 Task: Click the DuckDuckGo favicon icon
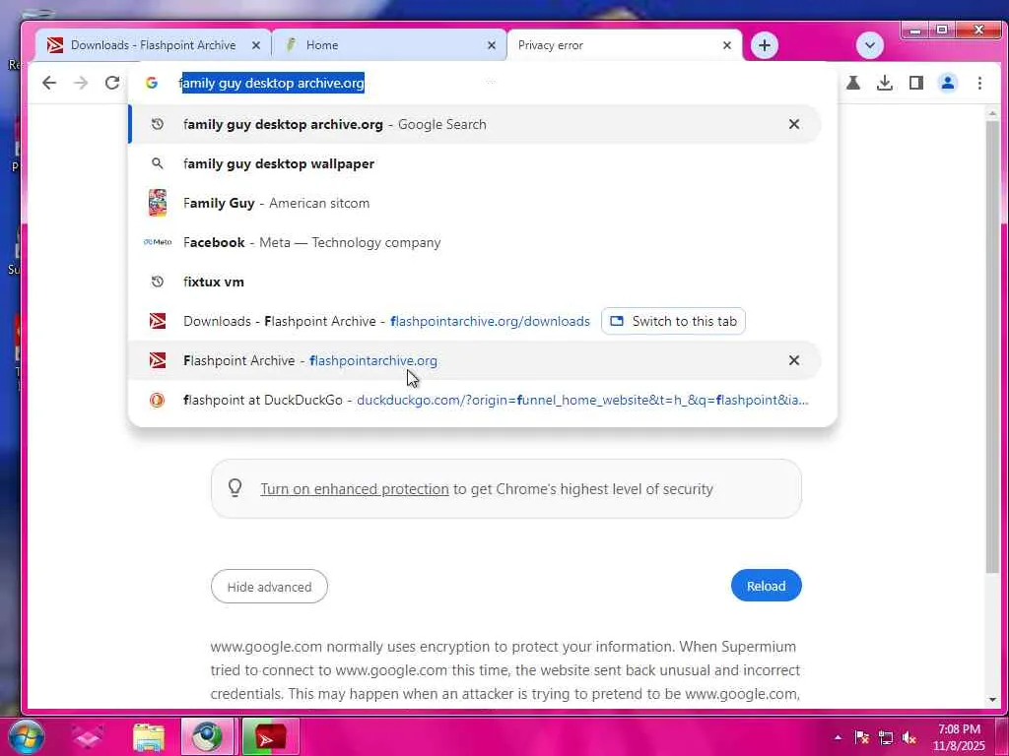157,400
